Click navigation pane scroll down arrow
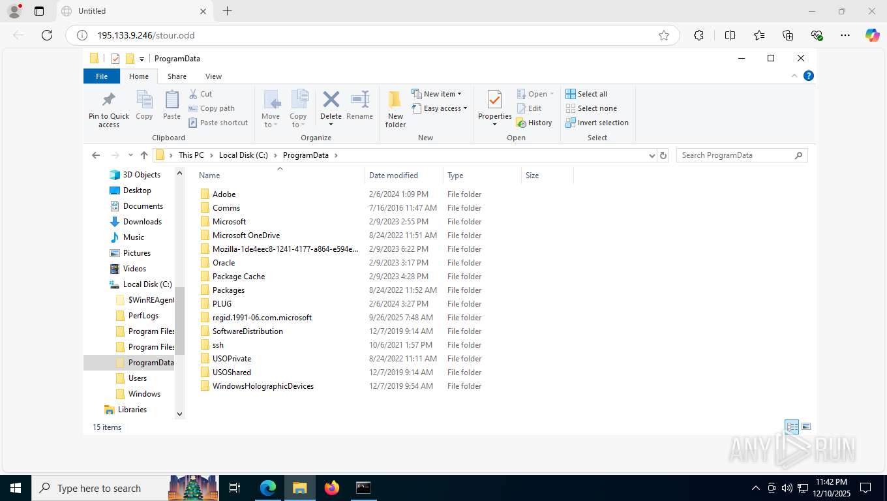The width and height of the screenshot is (887, 501). click(179, 414)
